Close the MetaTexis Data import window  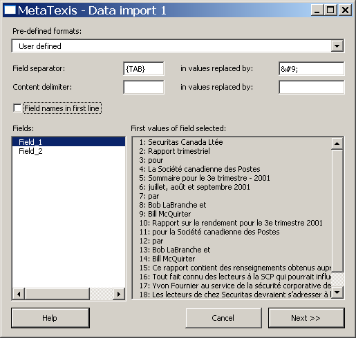(x=345, y=10)
